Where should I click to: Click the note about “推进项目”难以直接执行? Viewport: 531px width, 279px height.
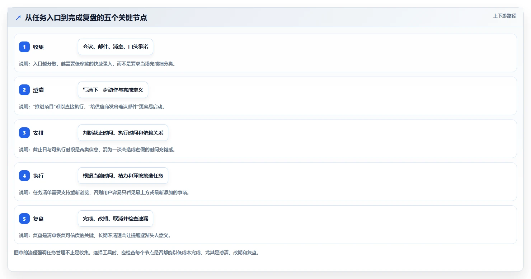[x=92, y=107]
